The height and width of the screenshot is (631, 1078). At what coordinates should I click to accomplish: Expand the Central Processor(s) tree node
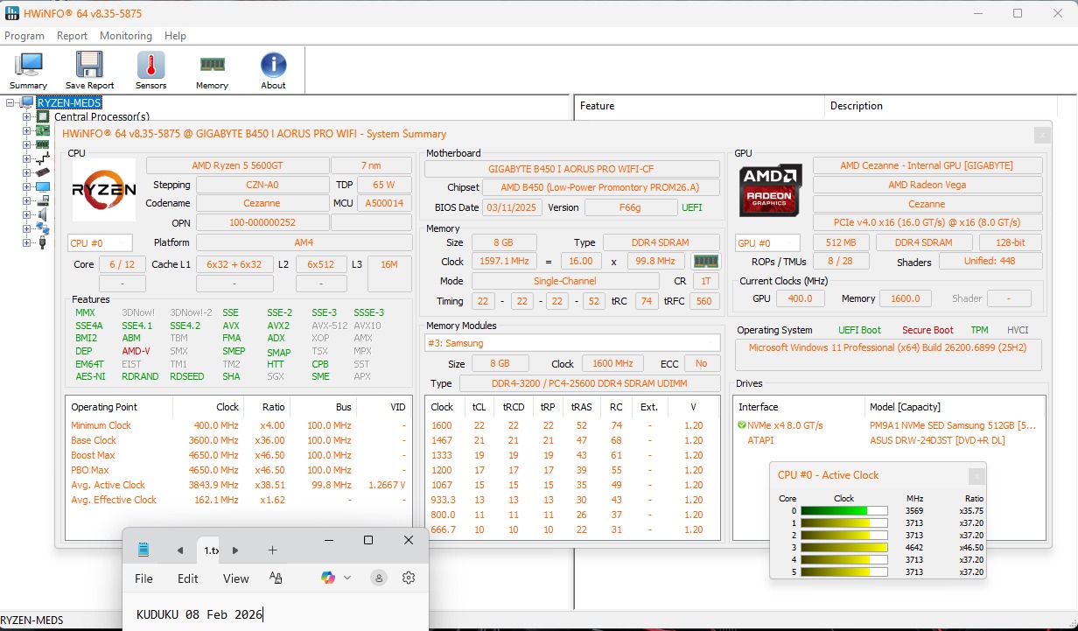tap(27, 117)
